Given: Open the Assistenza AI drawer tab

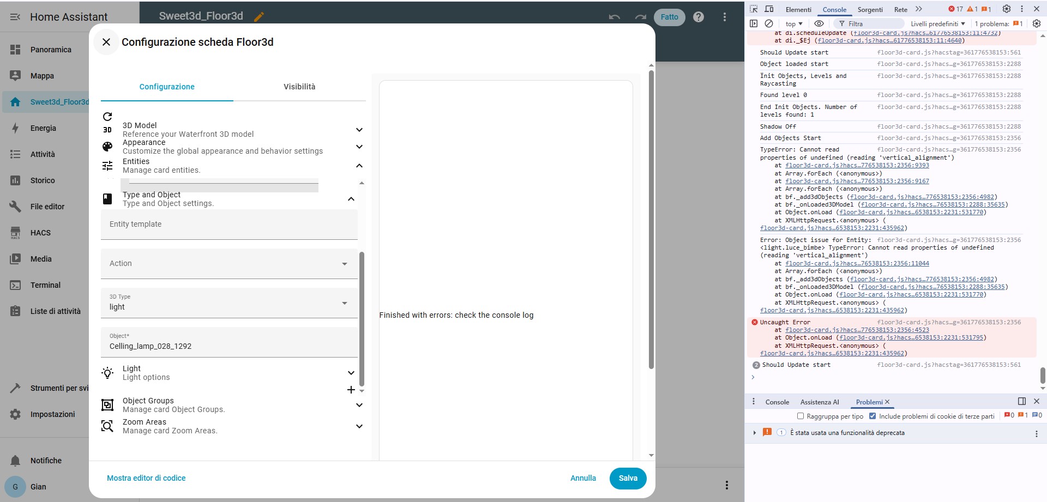Looking at the screenshot, I should [820, 402].
